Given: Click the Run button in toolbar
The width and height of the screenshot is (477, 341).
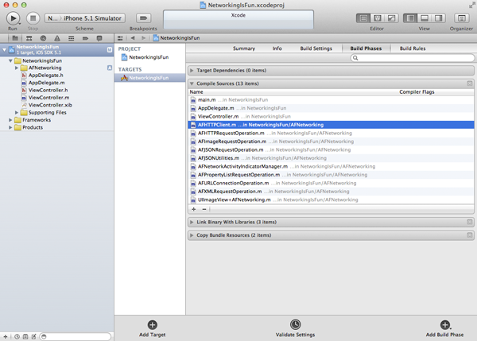Looking at the screenshot, I should (13, 18).
